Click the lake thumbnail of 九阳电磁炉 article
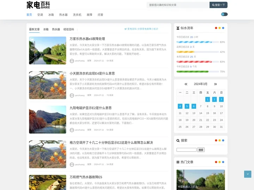Viewport: 254px width, 190px height. (x=48, y=120)
